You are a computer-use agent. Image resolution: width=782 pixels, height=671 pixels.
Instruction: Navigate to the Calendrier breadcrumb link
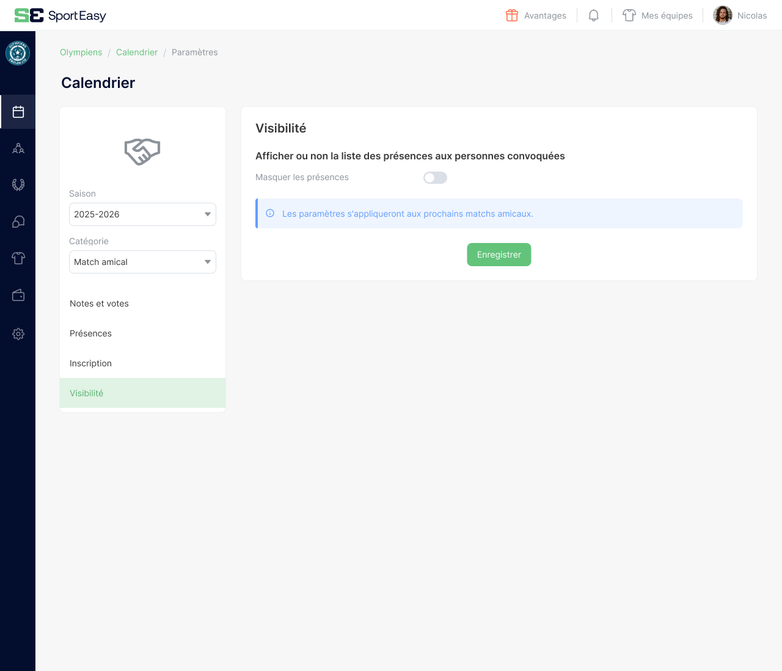coord(137,53)
